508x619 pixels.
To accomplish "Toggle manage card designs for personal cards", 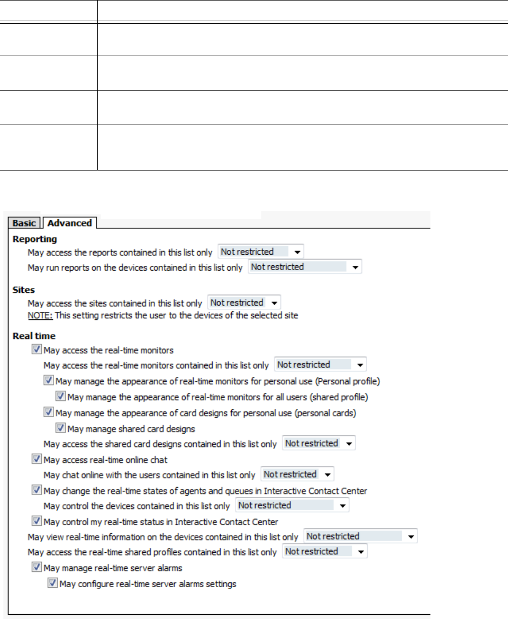I will point(49,412).
